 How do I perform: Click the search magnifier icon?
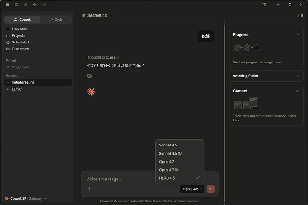pyautogui.click(x=26, y=4)
